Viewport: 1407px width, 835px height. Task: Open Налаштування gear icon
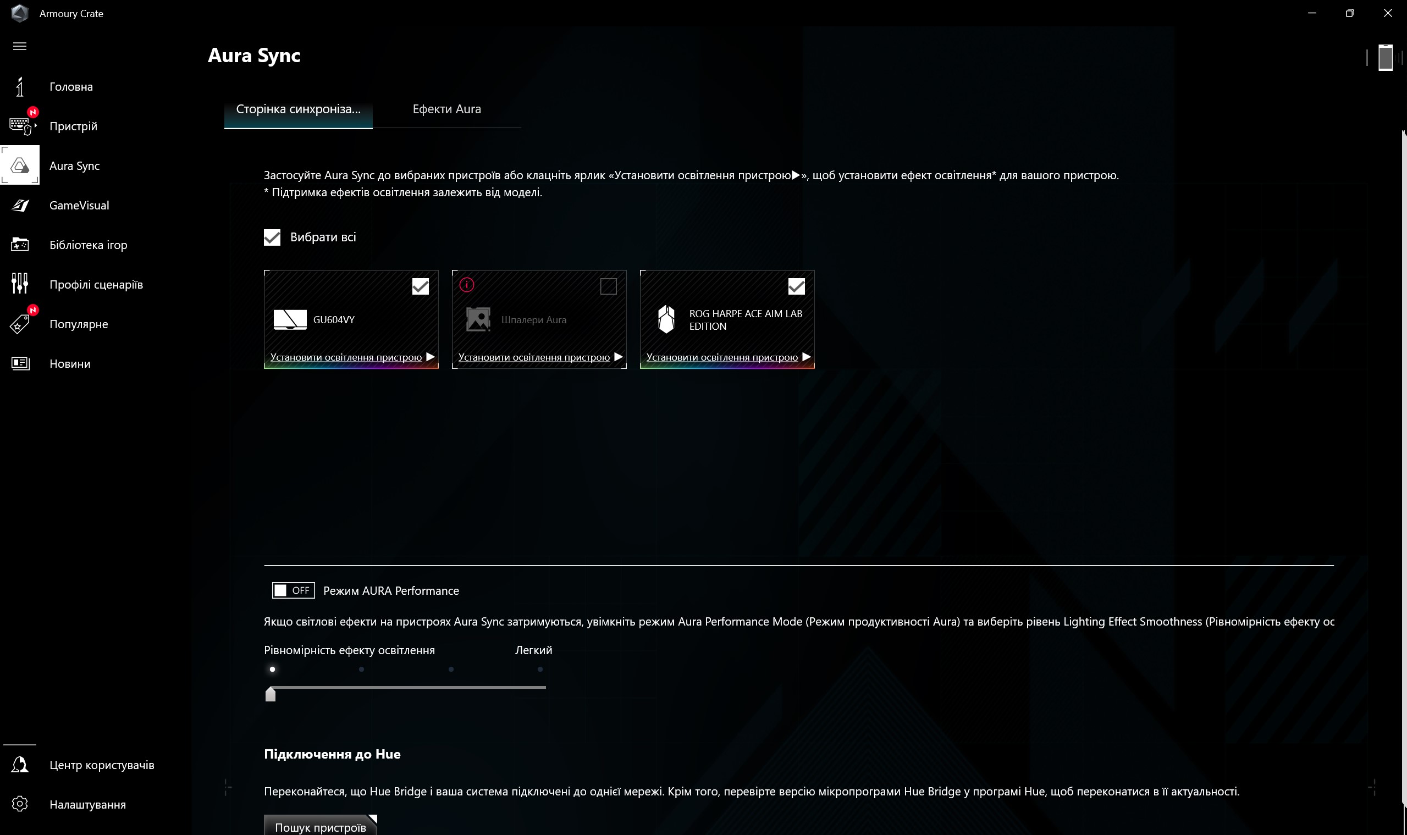tap(20, 804)
